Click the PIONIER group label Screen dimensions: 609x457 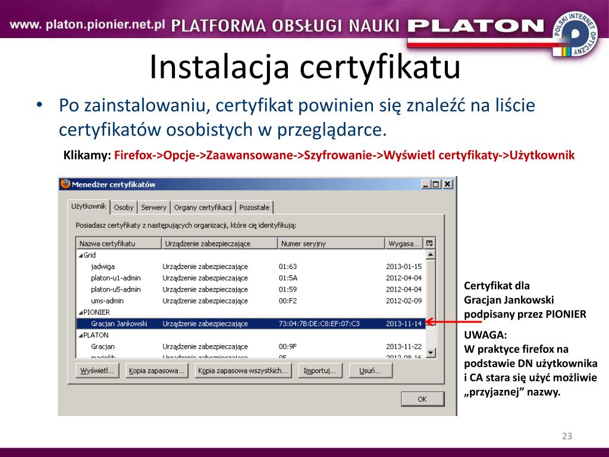tap(97, 312)
